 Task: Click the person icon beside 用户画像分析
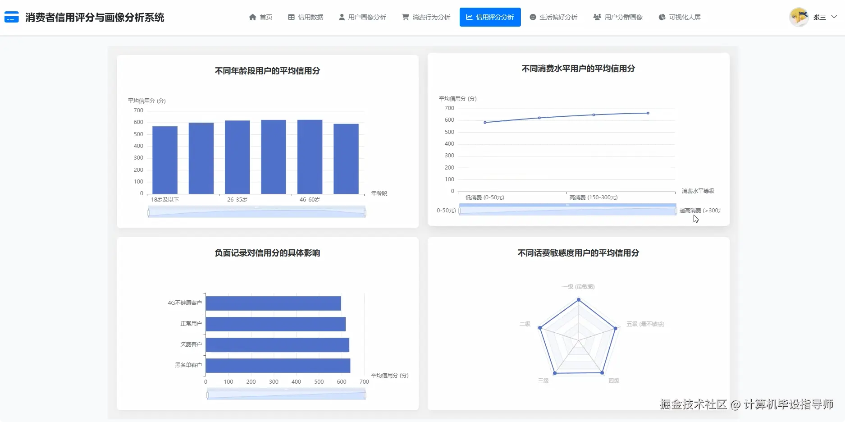pos(341,17)
